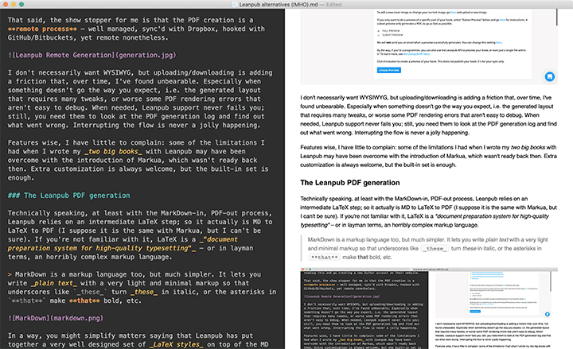
Task: Click the '![Leanpub Remote Generation](generation.jpg)' editor line
Action: pos(92,55)
